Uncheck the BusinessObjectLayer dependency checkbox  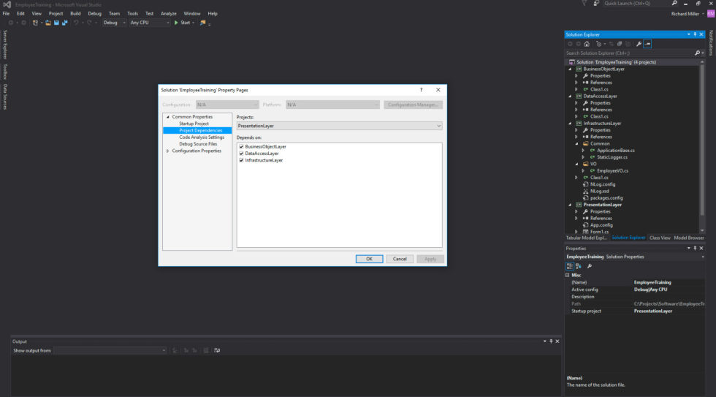coord(241,147)
